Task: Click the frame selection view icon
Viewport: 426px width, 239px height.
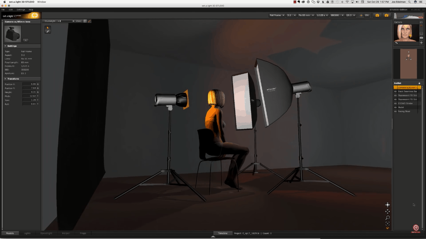Action: pos(388,224)
